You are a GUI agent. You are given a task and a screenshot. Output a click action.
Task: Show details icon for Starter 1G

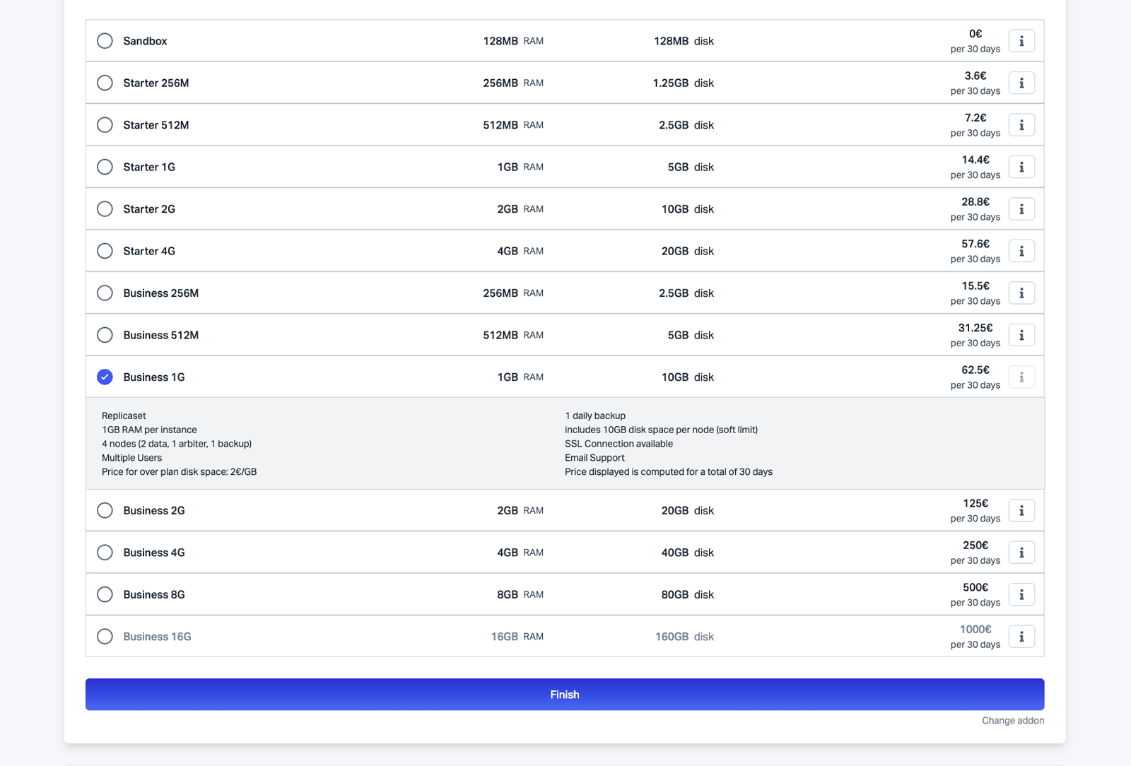coord(1021,167)
